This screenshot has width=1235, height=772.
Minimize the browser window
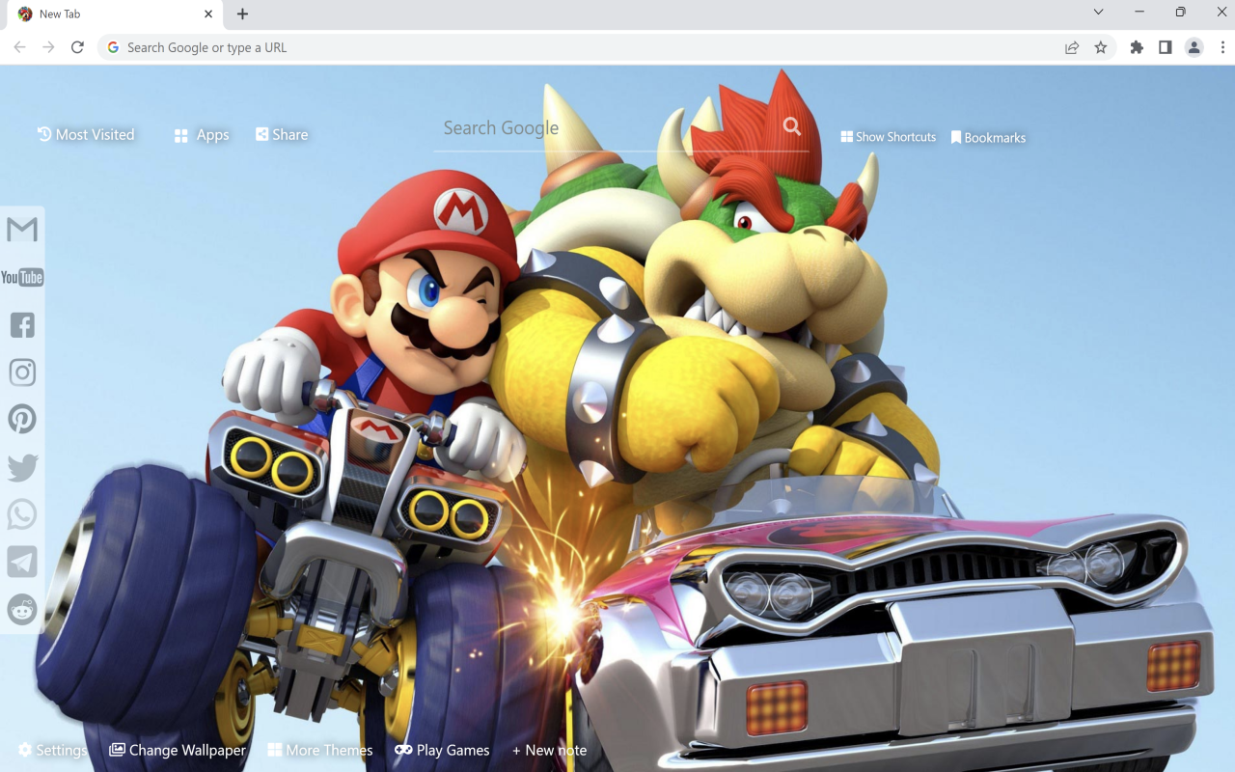[x=1139, y=13]
